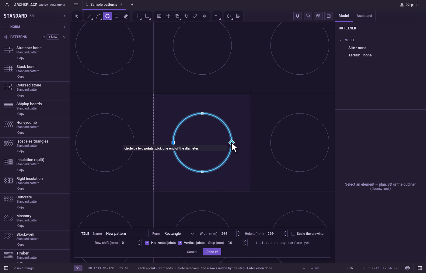Open the Sample patterns tab
The height and width of the screenshot is (273, 426).
(103, 5)
